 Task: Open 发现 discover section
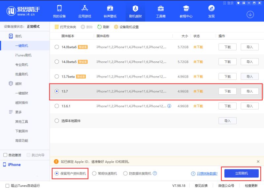(x=212, y=11)
